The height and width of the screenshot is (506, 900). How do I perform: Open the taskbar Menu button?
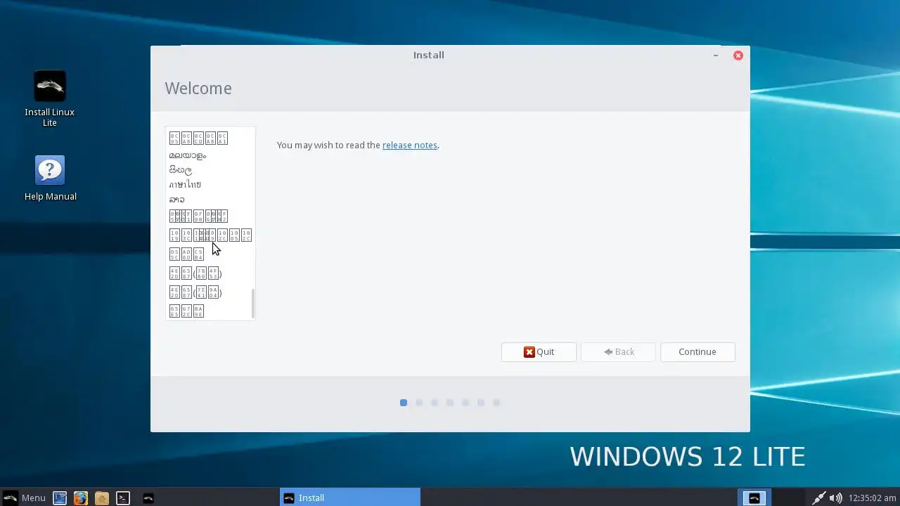pos(24,498)
